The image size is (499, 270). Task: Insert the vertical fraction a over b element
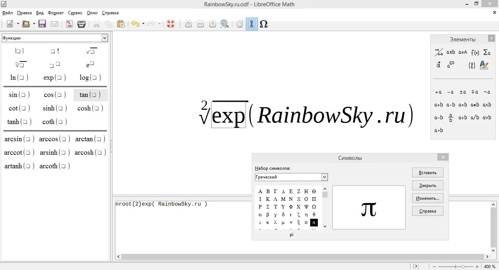[451, 117]
